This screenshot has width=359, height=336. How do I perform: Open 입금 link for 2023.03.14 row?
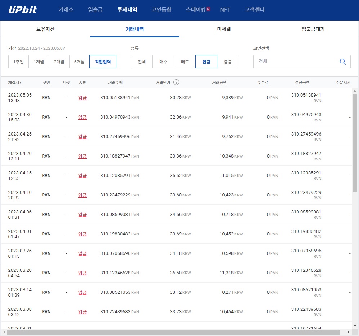tap(82, 292)
